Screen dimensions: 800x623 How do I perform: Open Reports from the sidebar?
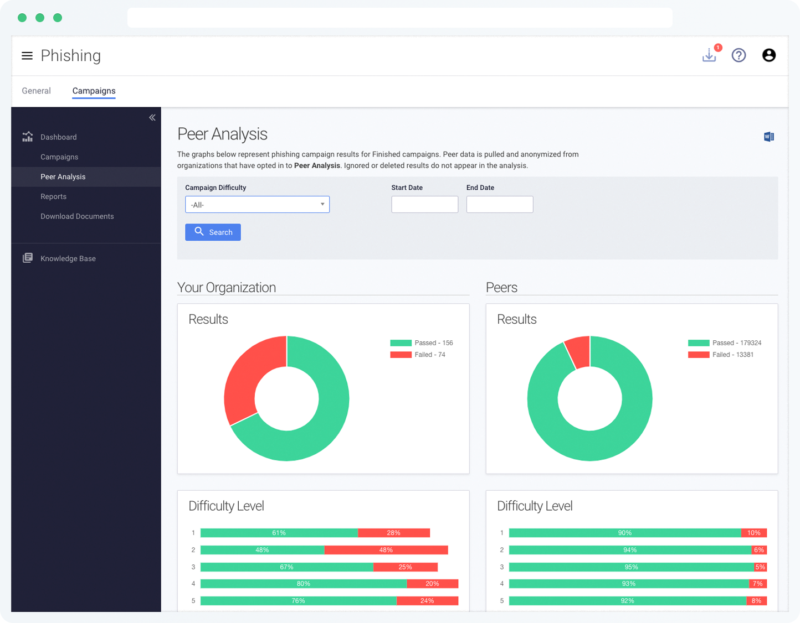tap(54, 196)
